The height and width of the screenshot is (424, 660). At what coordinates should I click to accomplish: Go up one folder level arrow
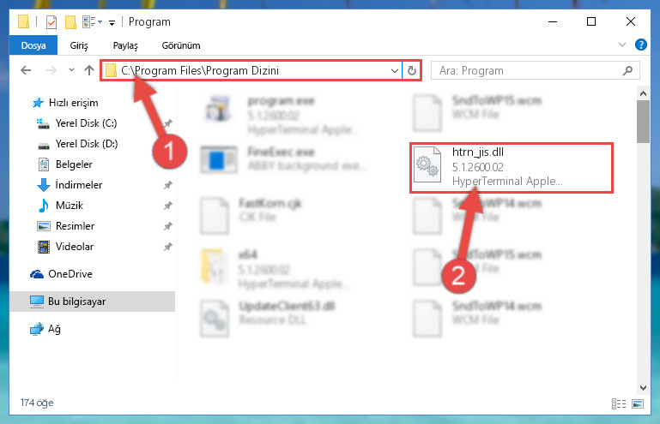tap(88, 70)
